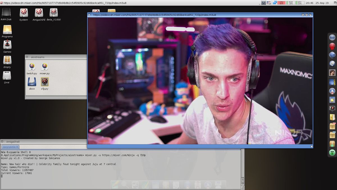Click the RAM usage meter

tap(290, 3)
